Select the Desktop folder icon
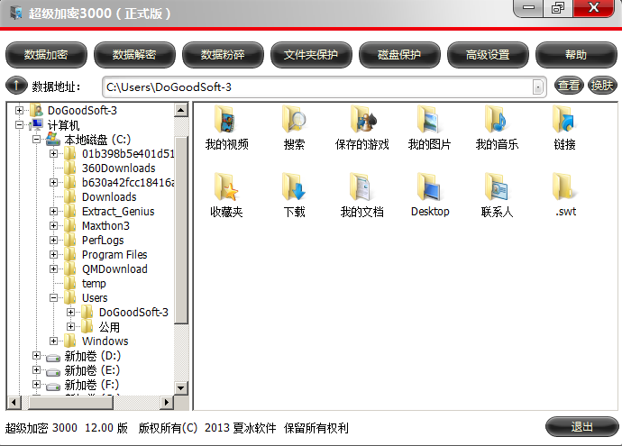This screenshot has height=446, width=622. [x=429, y=187]
